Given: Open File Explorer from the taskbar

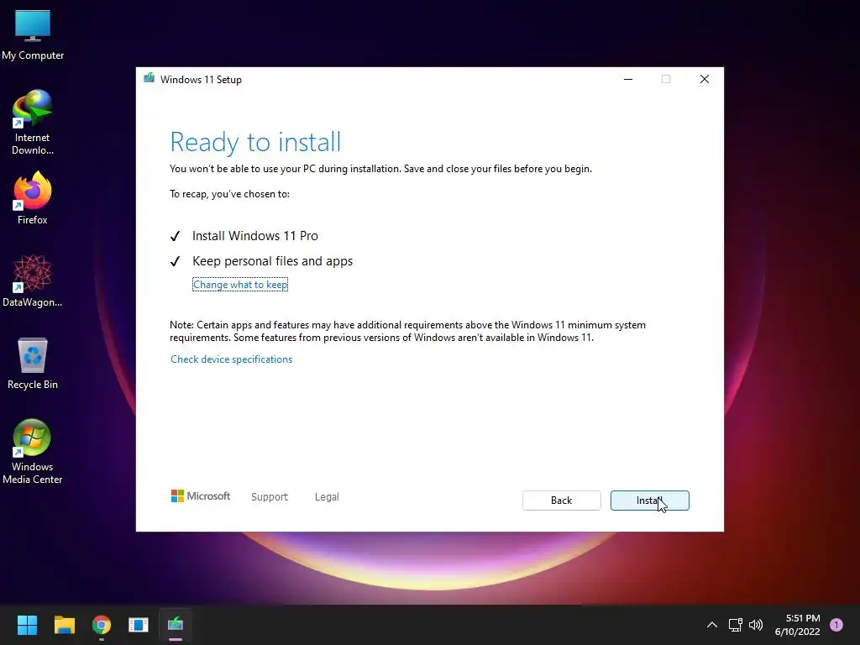Looking at the screenshot, I should [64, 625].
